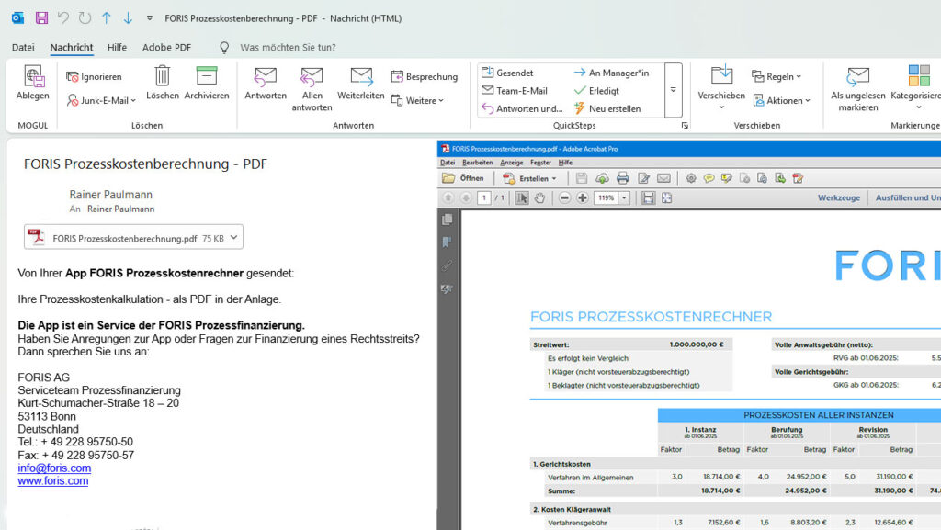Click the Acrobat settings gear icon

click(691, 178)
